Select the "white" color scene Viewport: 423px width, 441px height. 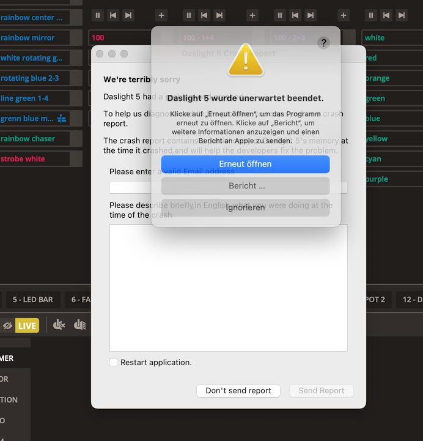pyautogui.click(x=392, y=38)
